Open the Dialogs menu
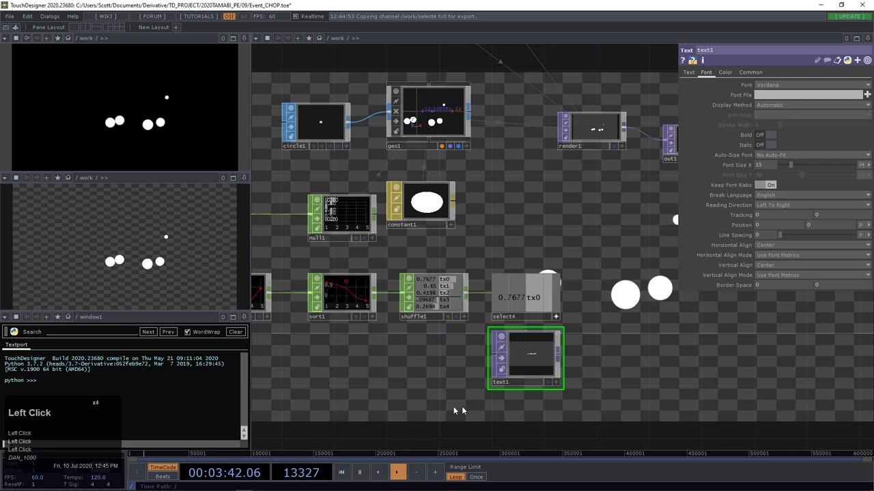The width and height of the screenshot is (874, 491). pyautogui.click(x=50, y=16)
